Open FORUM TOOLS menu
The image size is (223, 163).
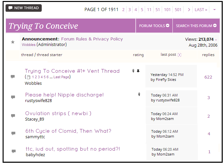click(154, 26)
